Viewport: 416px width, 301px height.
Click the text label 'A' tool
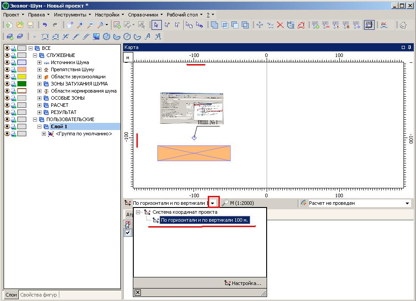click(148, 37)
